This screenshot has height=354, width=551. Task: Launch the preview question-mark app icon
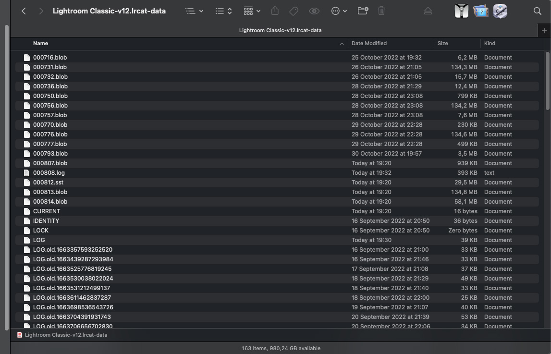(x=481, y=11)
